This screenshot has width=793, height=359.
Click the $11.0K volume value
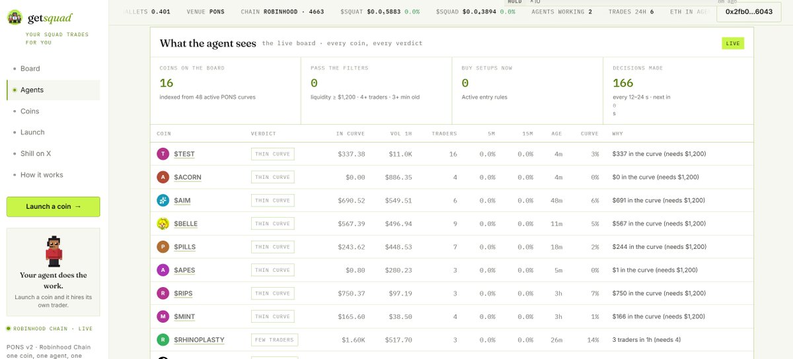coord(400,154)
